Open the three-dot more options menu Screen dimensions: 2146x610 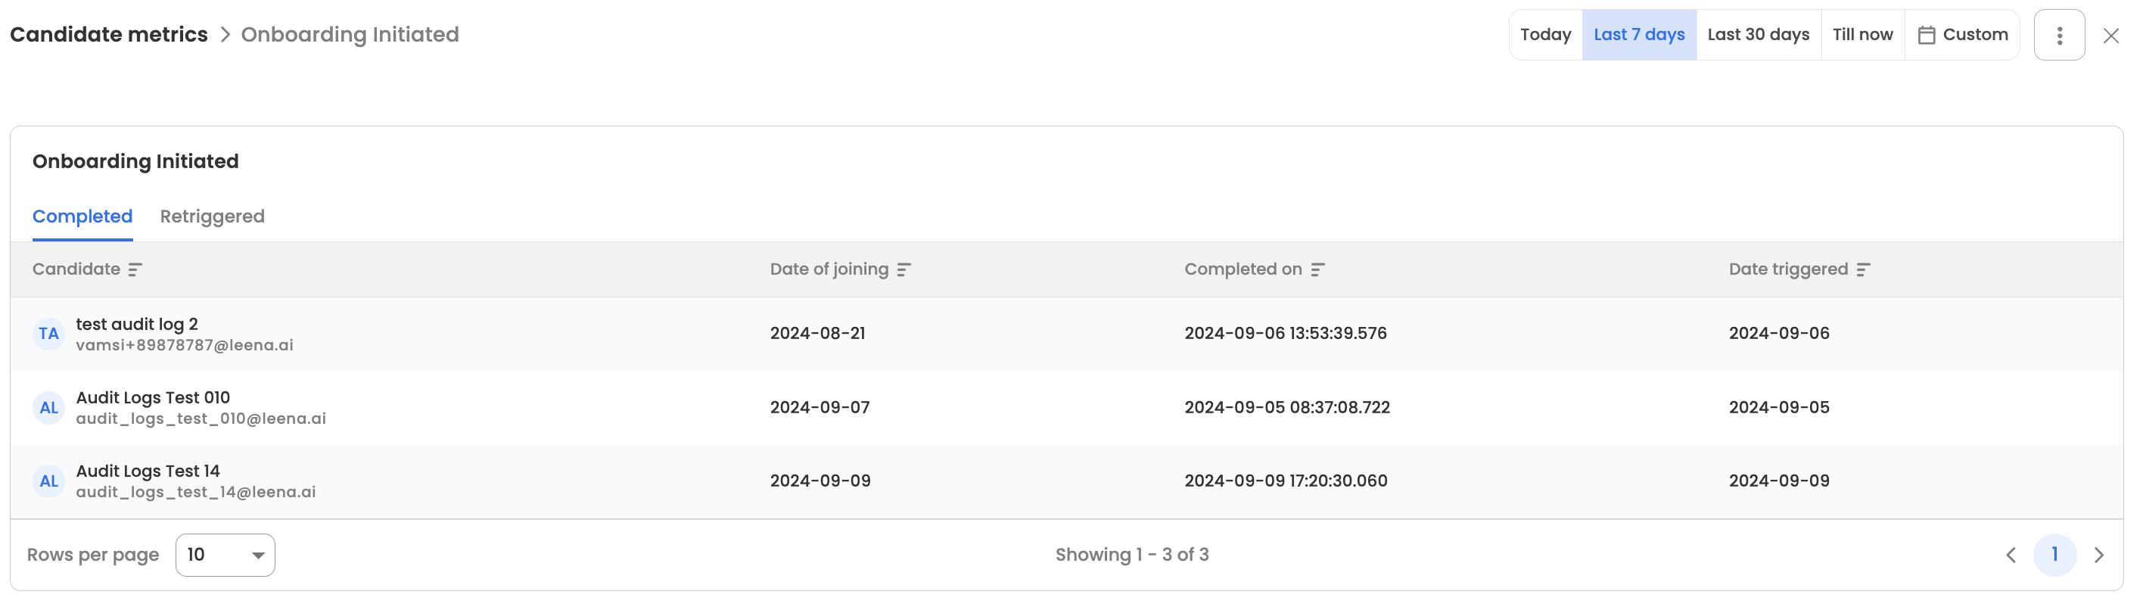tap(2060, 35)
